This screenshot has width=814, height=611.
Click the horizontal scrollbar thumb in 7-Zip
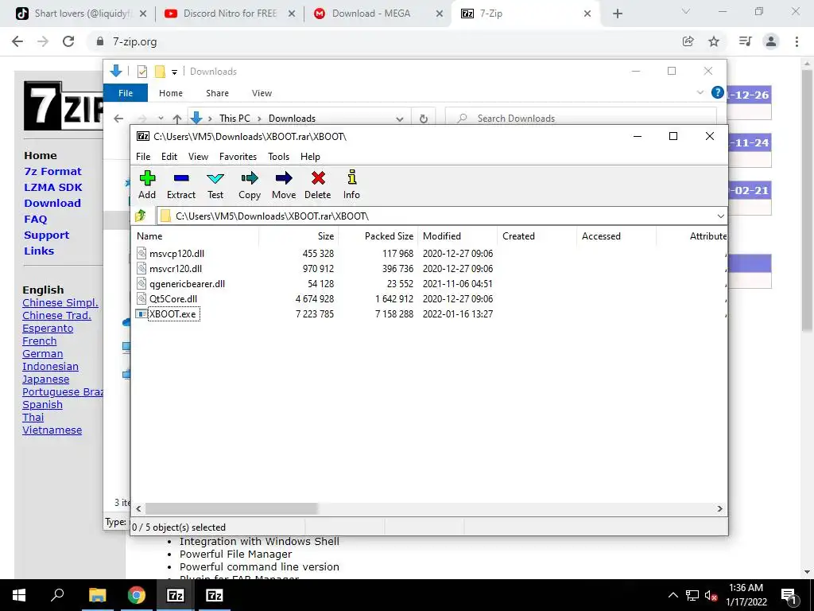[231, 508]
